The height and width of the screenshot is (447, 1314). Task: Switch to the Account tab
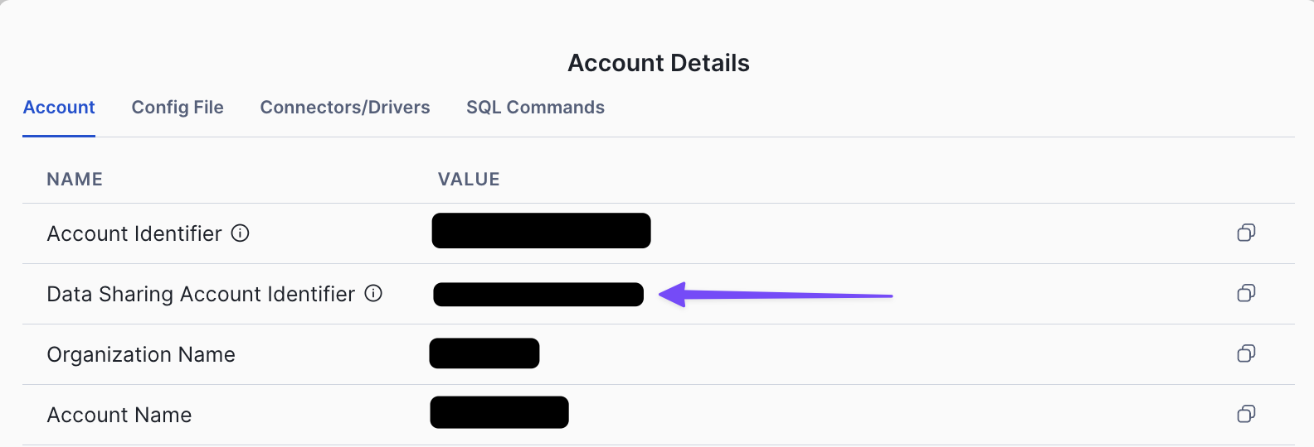point(59,108)
